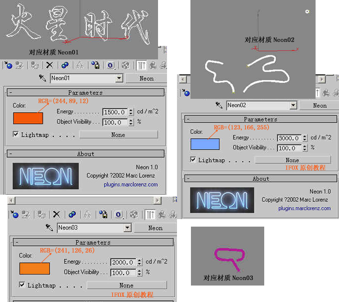The image size is (339, 302).
Task: Click Put Material to Scene in Neon03 toolbar
Action: [x=26, y=214]
